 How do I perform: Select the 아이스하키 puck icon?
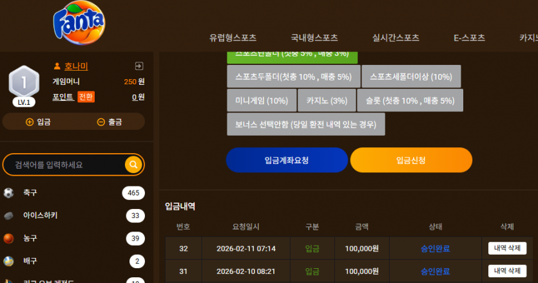point(8,215)
